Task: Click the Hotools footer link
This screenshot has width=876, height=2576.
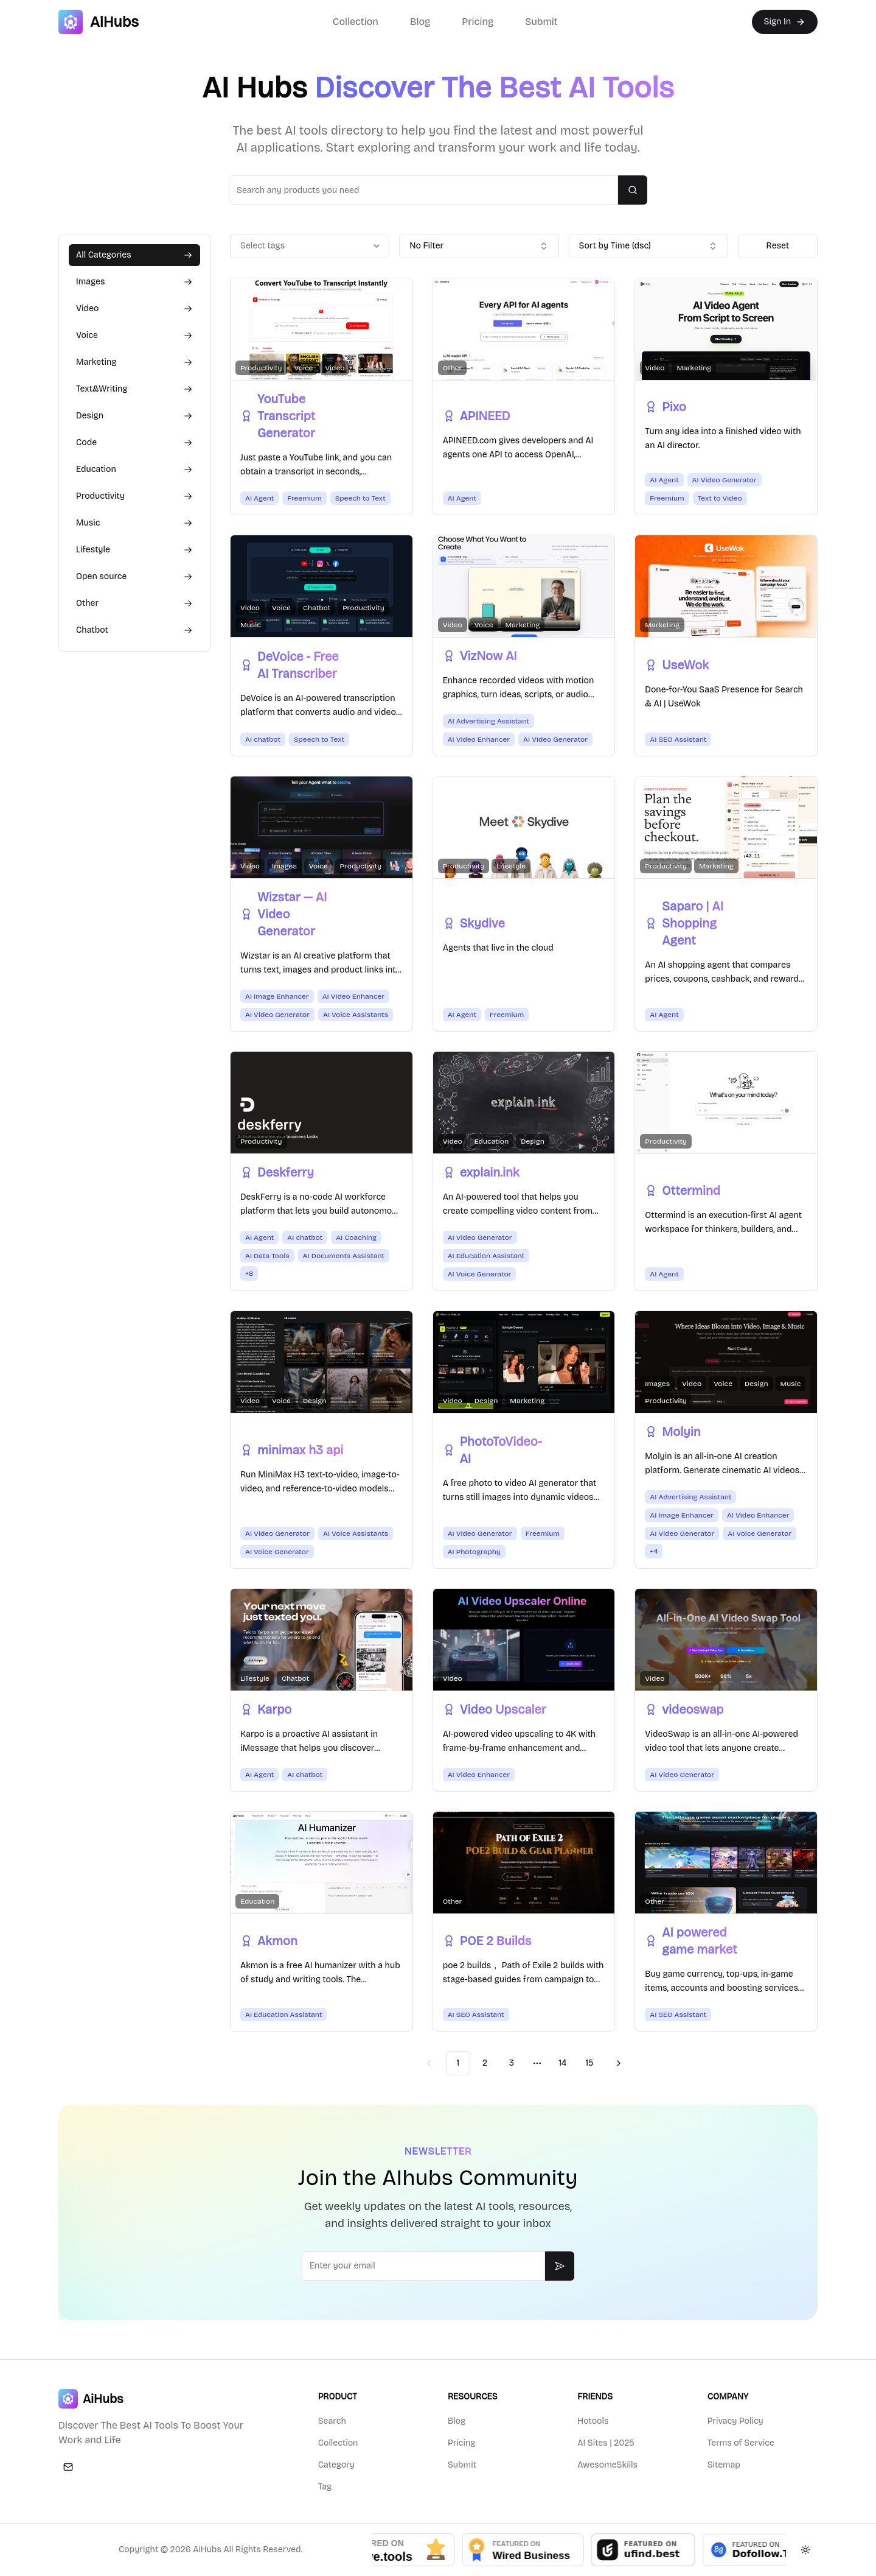Action: [x=593, y=2421]
